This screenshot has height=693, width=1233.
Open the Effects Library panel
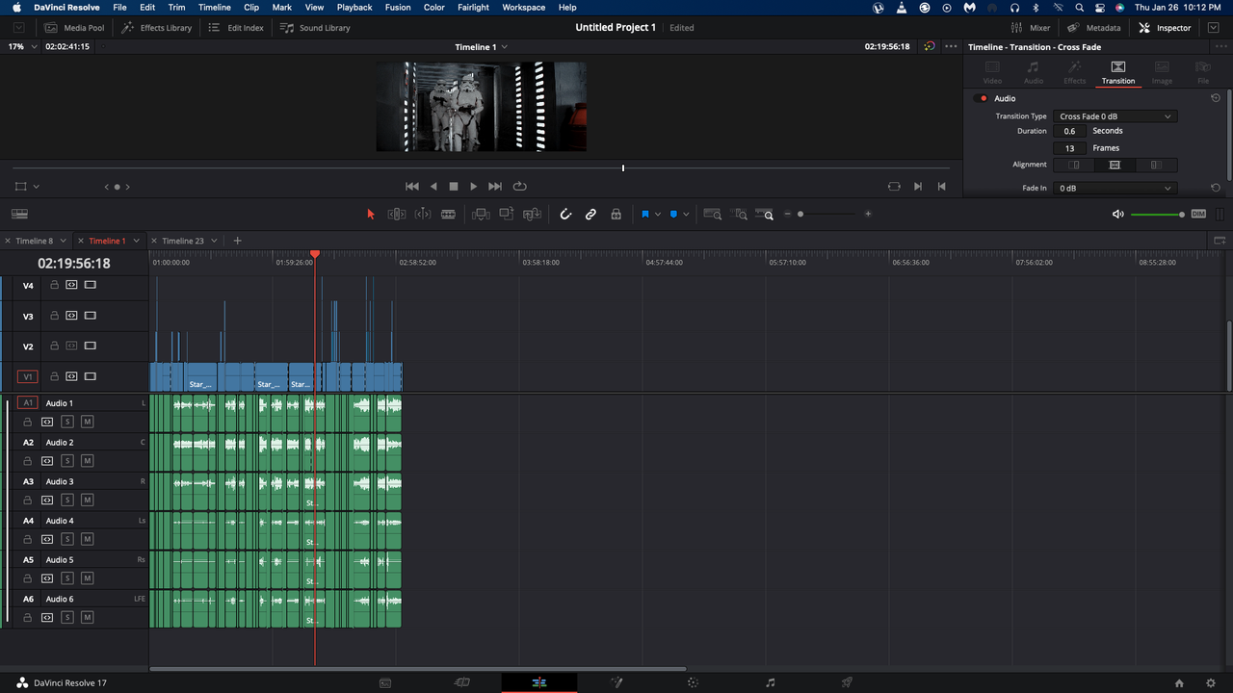point(157,28)
